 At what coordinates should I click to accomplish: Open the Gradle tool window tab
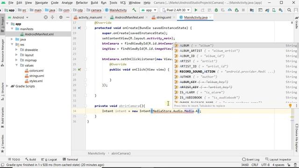pyautogui.click(x=297, y=22)
